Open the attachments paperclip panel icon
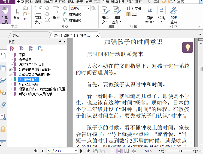This screenshot has width=203, height=154. coord(3,105)
